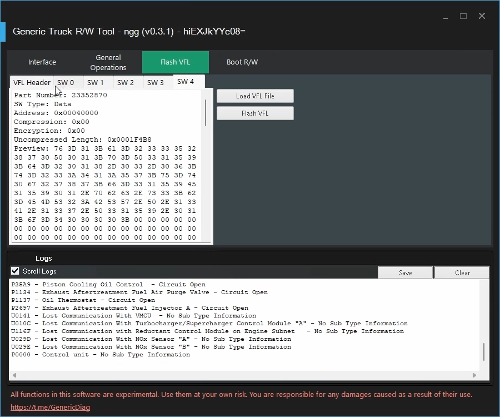500x417 pixels.
Task: Click the SW 4 sub-tab
Action: tap(186, 82)
